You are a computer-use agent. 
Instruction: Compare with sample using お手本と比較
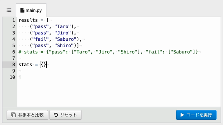27,115
